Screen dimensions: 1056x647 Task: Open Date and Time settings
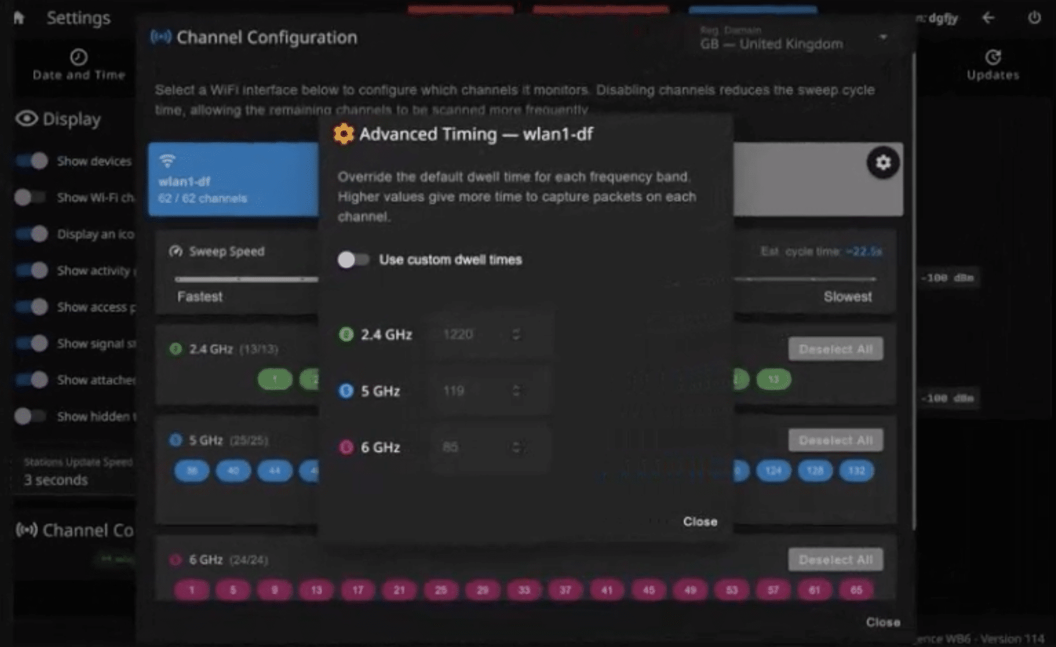pos(79,65)
